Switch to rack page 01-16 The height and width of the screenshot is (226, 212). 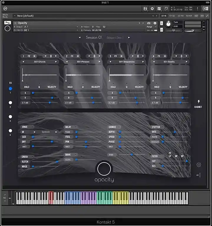point(164,16)
